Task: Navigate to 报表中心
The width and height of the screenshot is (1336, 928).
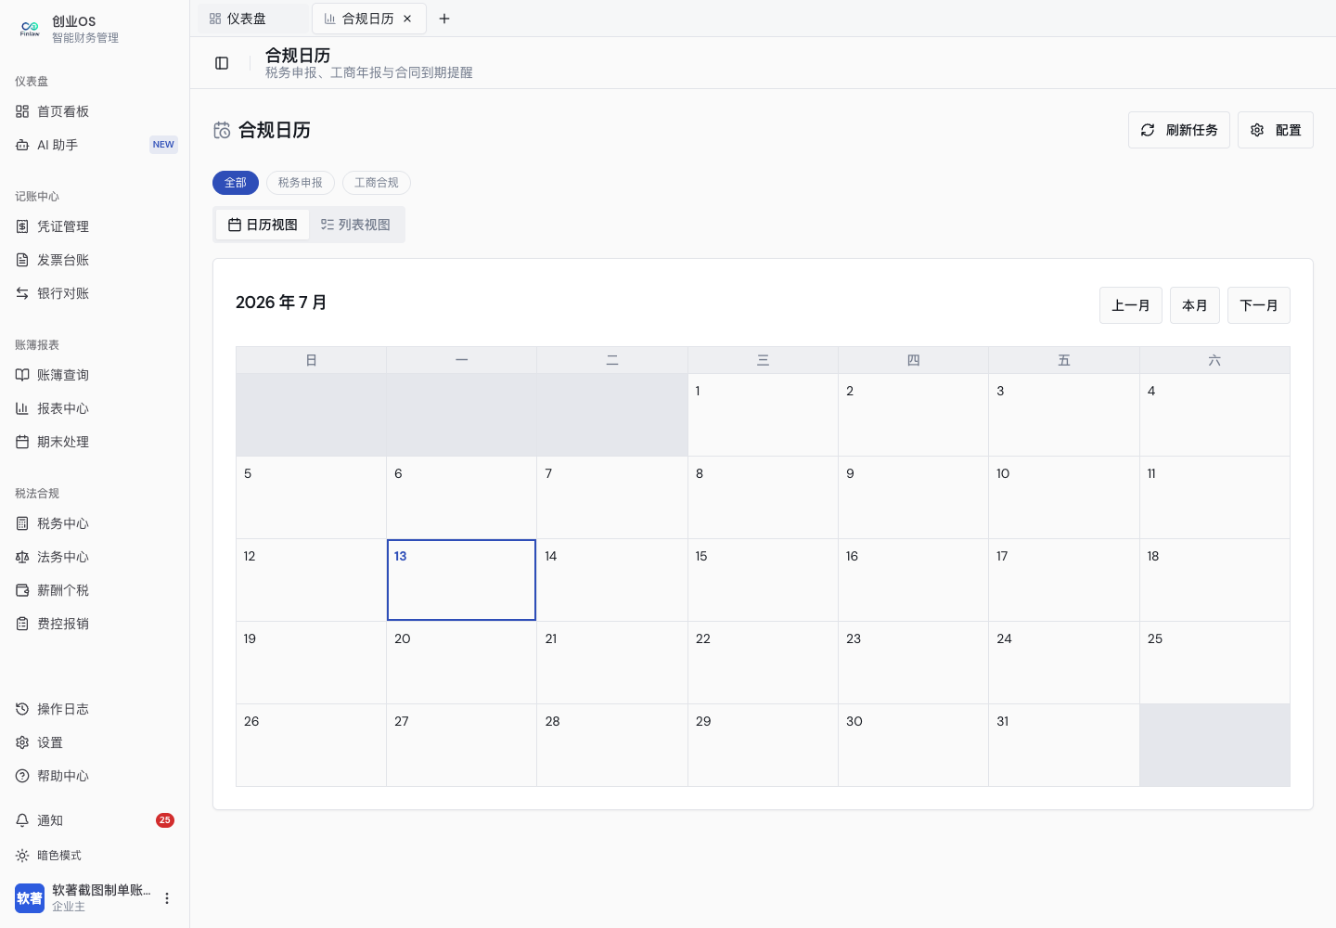Action: (x=95, y=408)
